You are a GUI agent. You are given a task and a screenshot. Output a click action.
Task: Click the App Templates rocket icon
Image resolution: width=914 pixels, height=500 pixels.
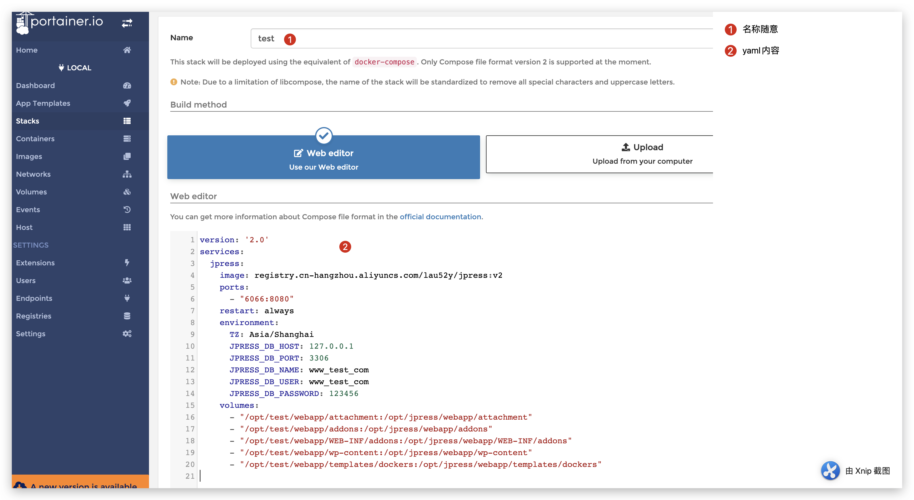click(127, 103)
